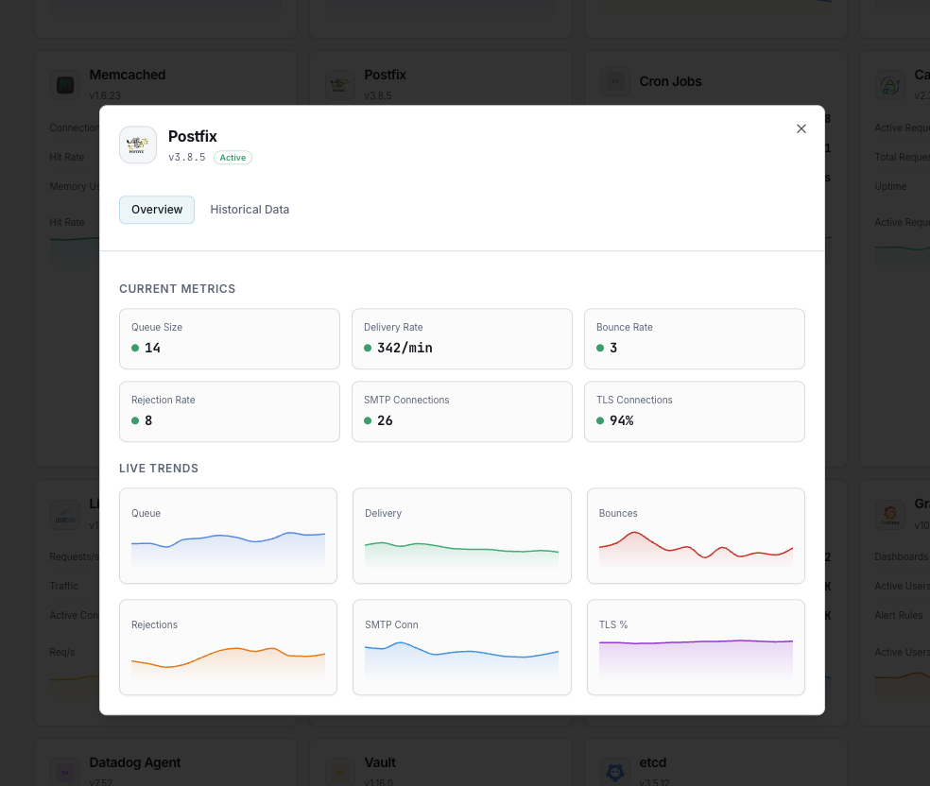The height and width of the screenshot is (786, 930).
Task: Select the TLS % chart panel
Action: click(x=696, y=647)
